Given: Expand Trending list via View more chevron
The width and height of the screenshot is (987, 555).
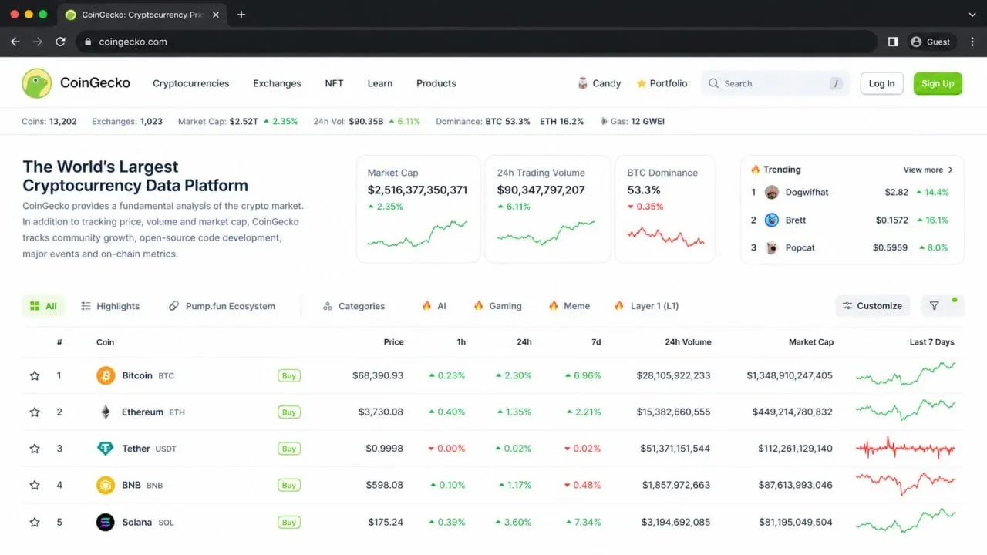Looking at the screenshot, I should [x=950, y=170].
